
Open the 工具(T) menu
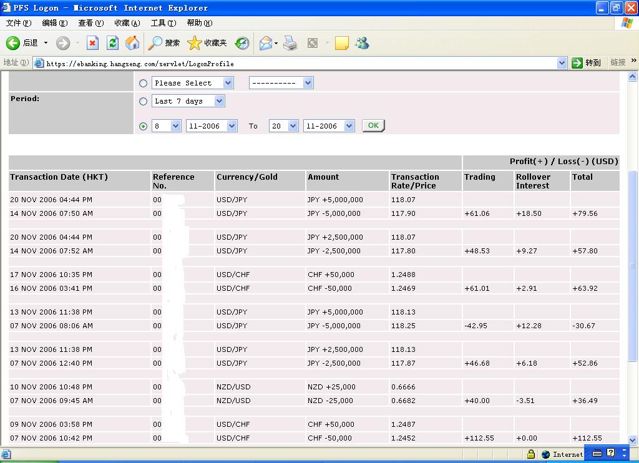(163, 23)
